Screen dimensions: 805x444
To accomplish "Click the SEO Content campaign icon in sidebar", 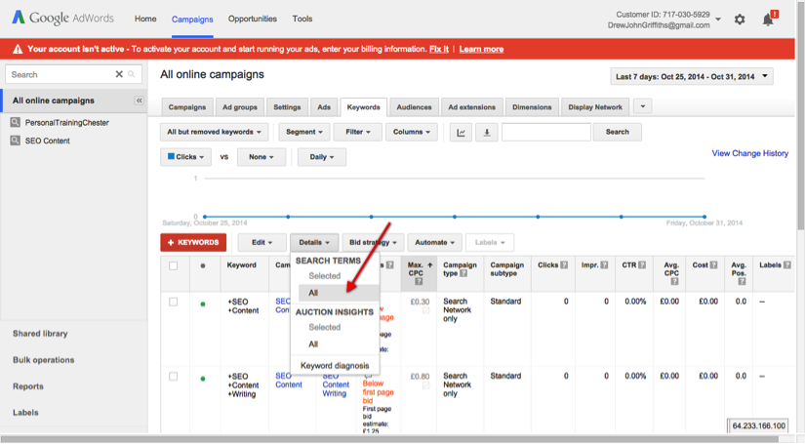I will 16,141.
